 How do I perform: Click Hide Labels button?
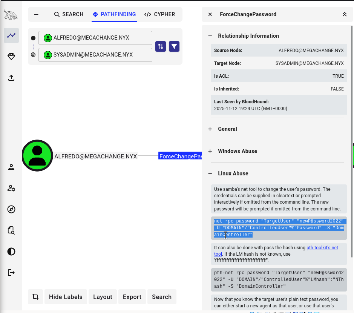[66, 297]
